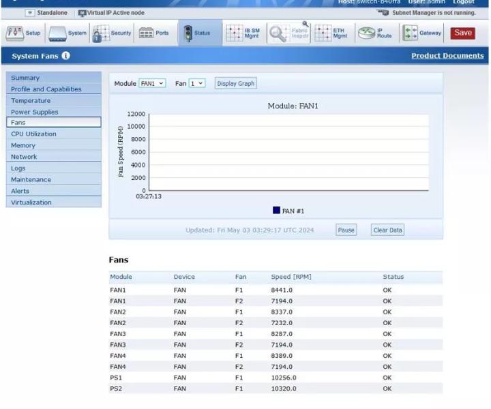Click the Module: FAN1 graph title

(x=293, y=106)
